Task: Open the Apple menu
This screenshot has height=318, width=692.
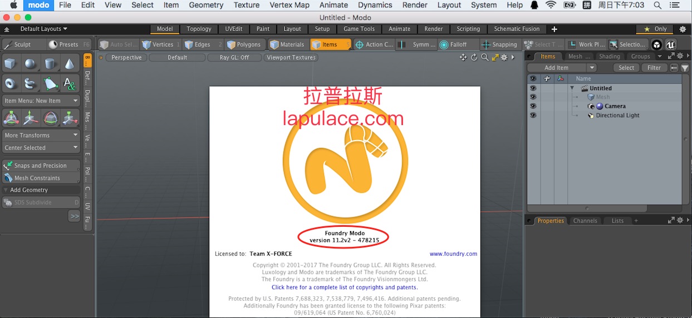Action: (x=13, y=5)
